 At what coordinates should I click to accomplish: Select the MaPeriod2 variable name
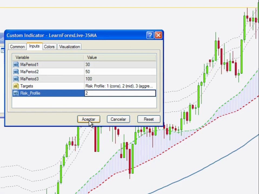pyautogui.click(x=29, y=72)
